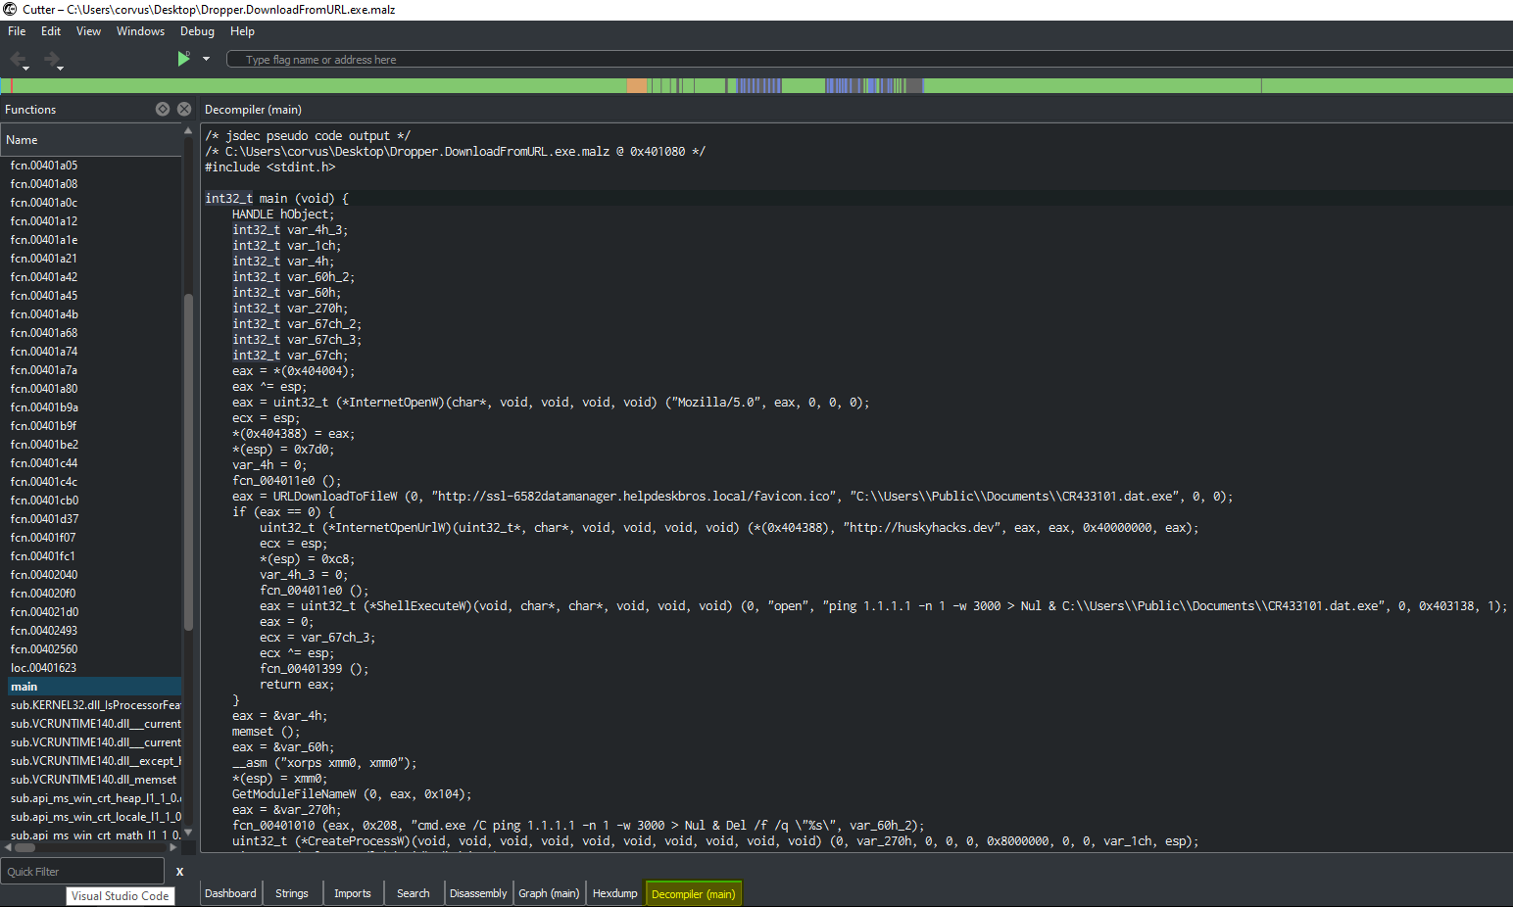The height and width of the screenshot is (907, 1513).
Task: Open the View menu
Action: 88,31
